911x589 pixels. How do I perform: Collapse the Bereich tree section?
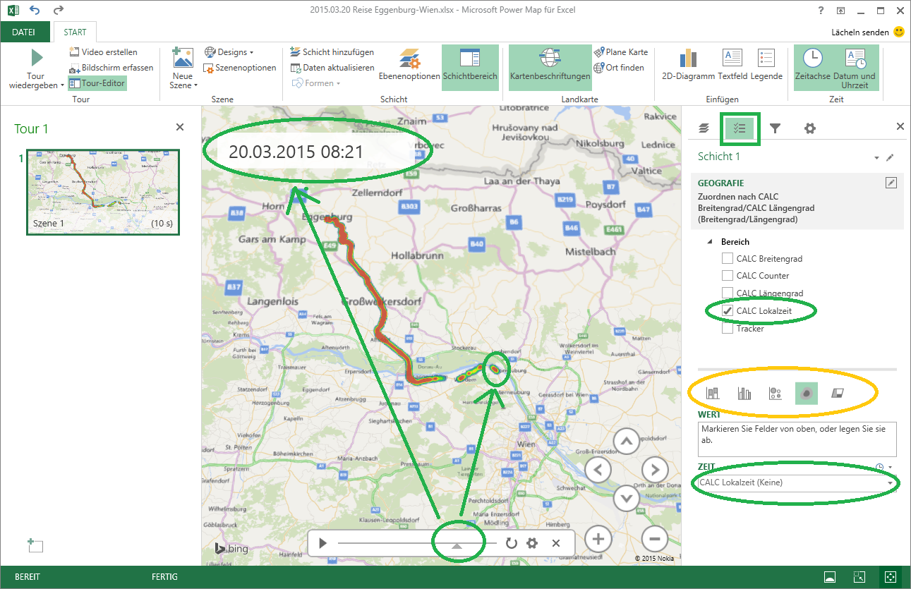(711, 242)
